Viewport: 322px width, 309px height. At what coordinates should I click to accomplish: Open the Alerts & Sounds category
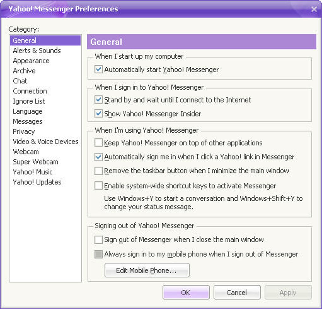[x=37, y=51]
